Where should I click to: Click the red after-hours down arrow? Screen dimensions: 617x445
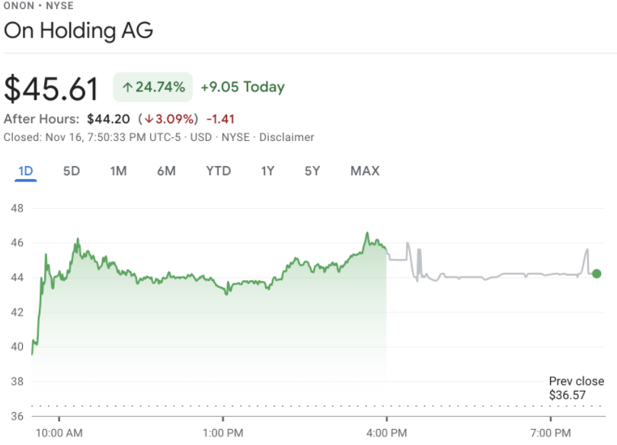click(x=149, y=119)
